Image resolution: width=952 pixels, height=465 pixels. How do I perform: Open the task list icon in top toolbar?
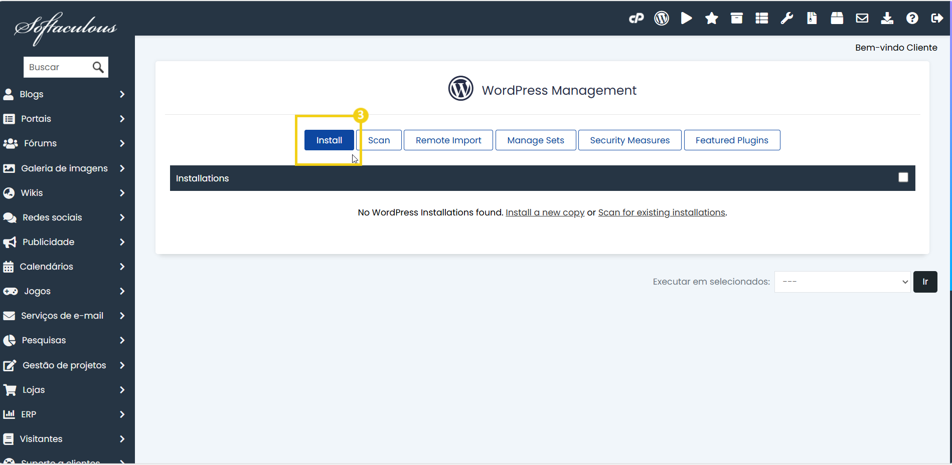[x=762, y=19]
